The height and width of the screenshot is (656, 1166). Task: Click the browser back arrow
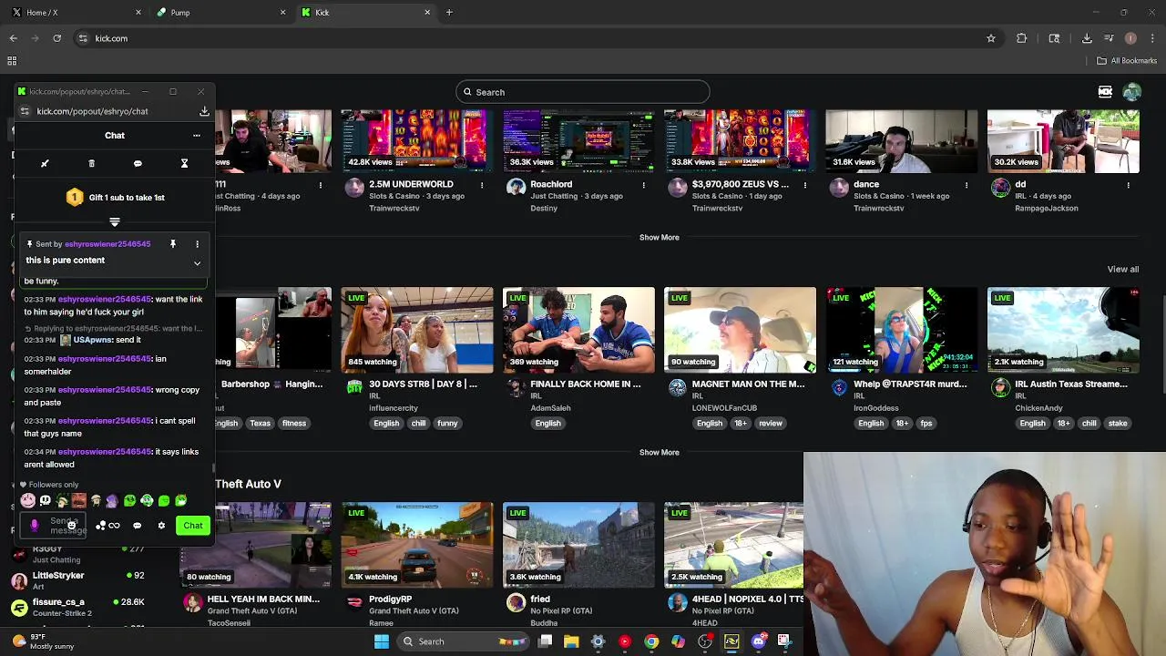tap(14, 38)
